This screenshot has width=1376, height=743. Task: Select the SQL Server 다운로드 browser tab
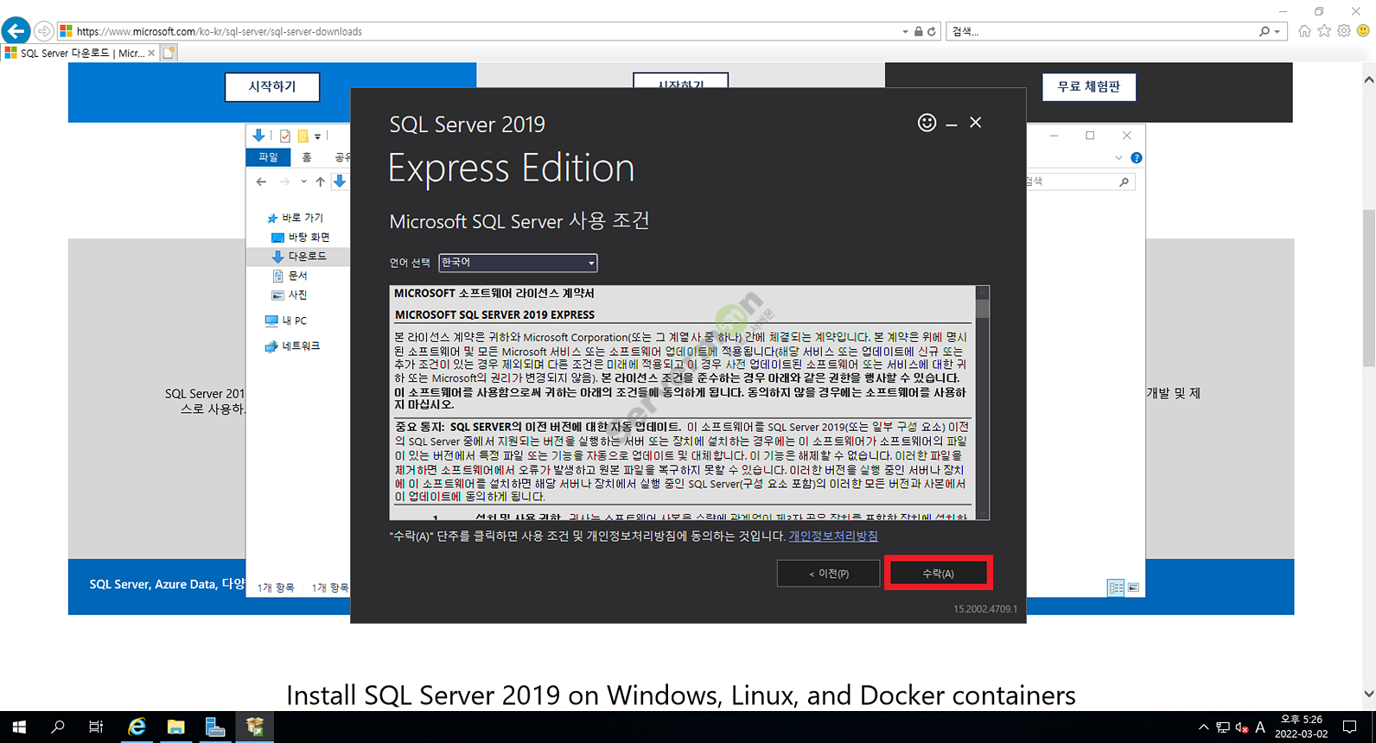pyautogui.click(x=80, y=53)
